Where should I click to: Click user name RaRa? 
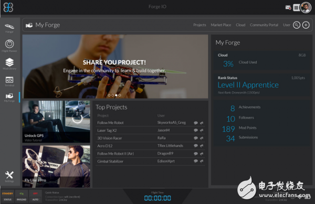161,138
